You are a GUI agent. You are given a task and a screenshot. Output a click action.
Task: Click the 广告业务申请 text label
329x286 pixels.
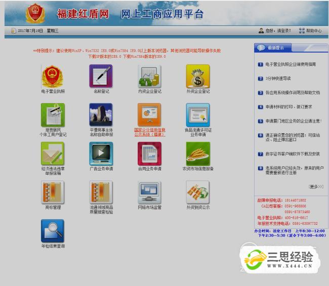coord(101,169)
